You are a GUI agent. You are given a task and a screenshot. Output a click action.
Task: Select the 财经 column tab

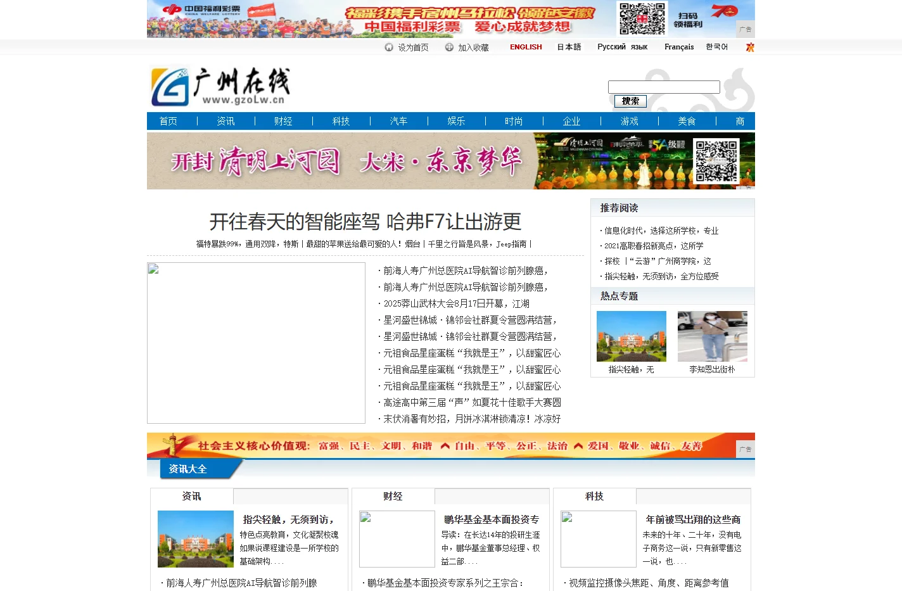[x=393, y=496]
